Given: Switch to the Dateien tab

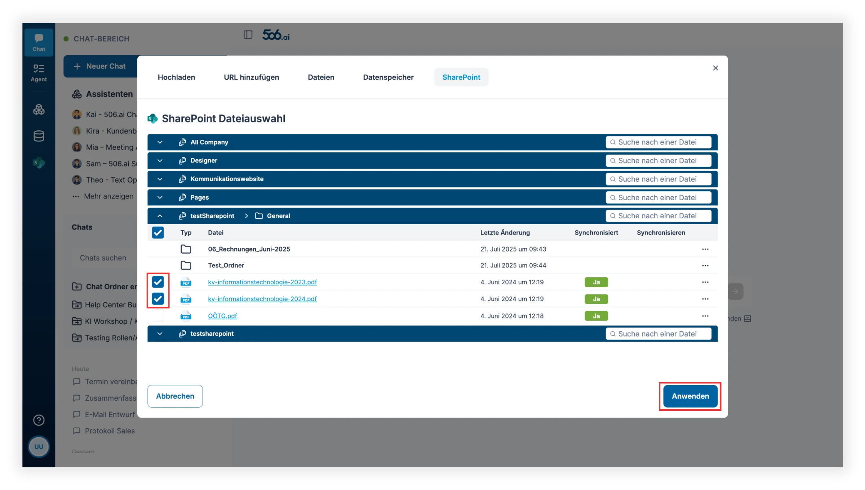Looking at the screenshot, I should point(321,77).
